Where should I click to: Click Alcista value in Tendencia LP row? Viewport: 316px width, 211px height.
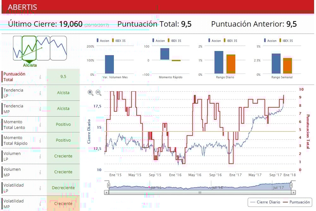[x=63, y=93]
